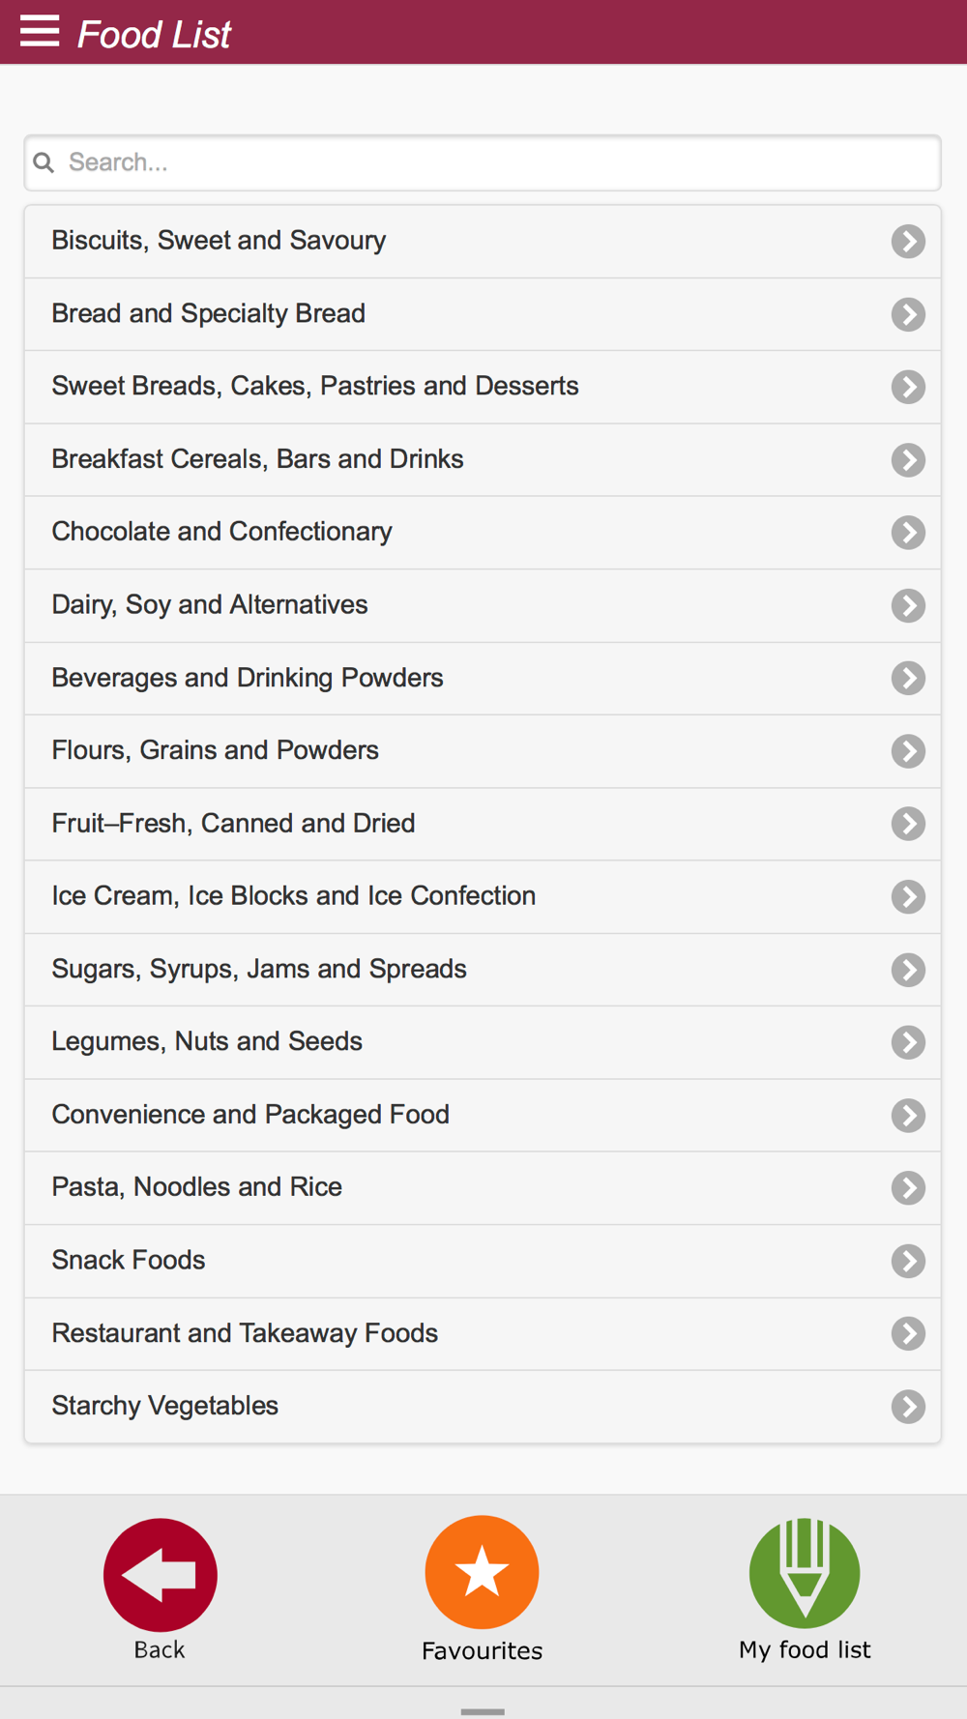The image size is (967, 1719).
Task: Expand Biscuits, Sweet and Savoury category
Action: [x=483, y=241]
